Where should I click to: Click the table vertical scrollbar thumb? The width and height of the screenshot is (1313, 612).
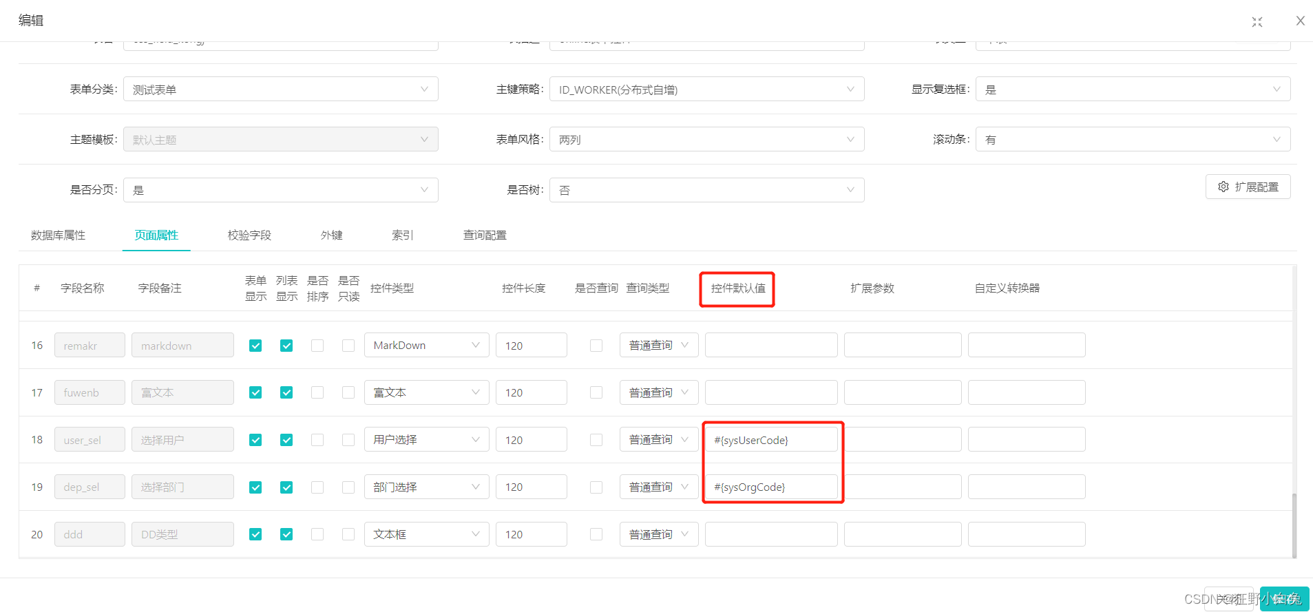pos(1294,525)
